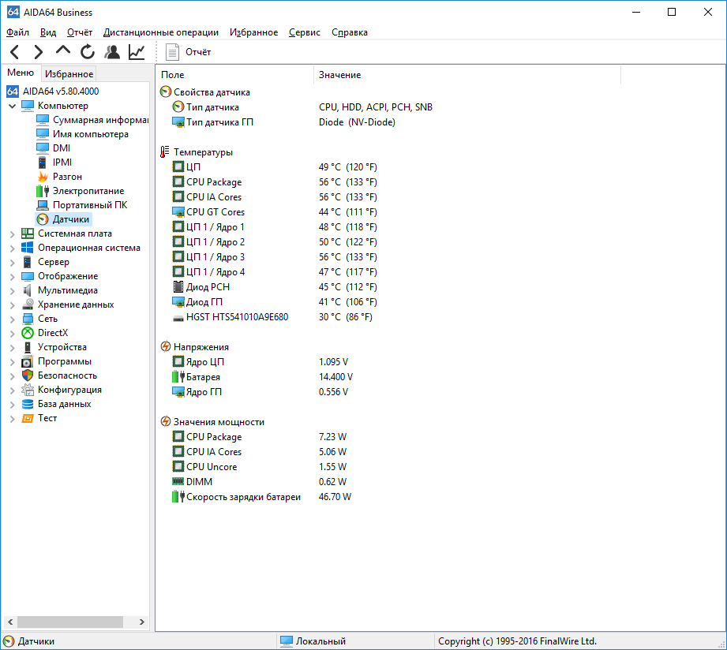Screen dimensions: 727x650
Task: Click the Системная плата motherboard icon
Action: coord(28,233)
